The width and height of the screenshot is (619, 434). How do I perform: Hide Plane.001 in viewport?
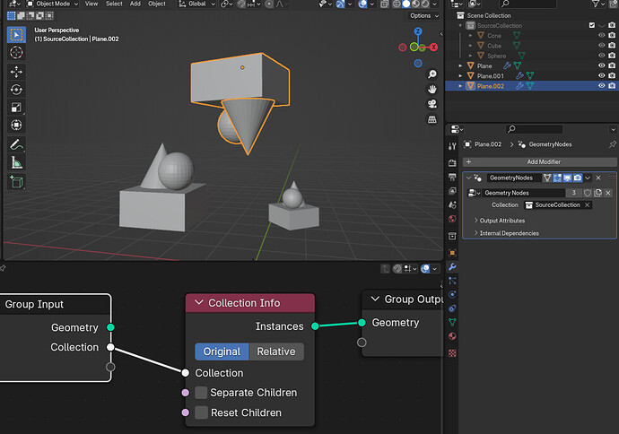point(601,75)
